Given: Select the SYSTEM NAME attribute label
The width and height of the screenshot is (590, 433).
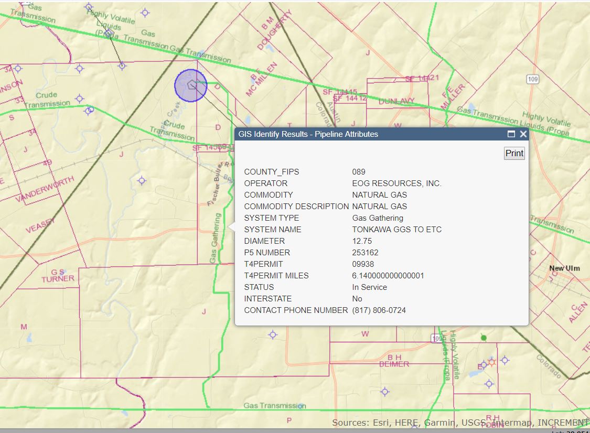Looking at the screenshot, I should (x=273, y=230).
